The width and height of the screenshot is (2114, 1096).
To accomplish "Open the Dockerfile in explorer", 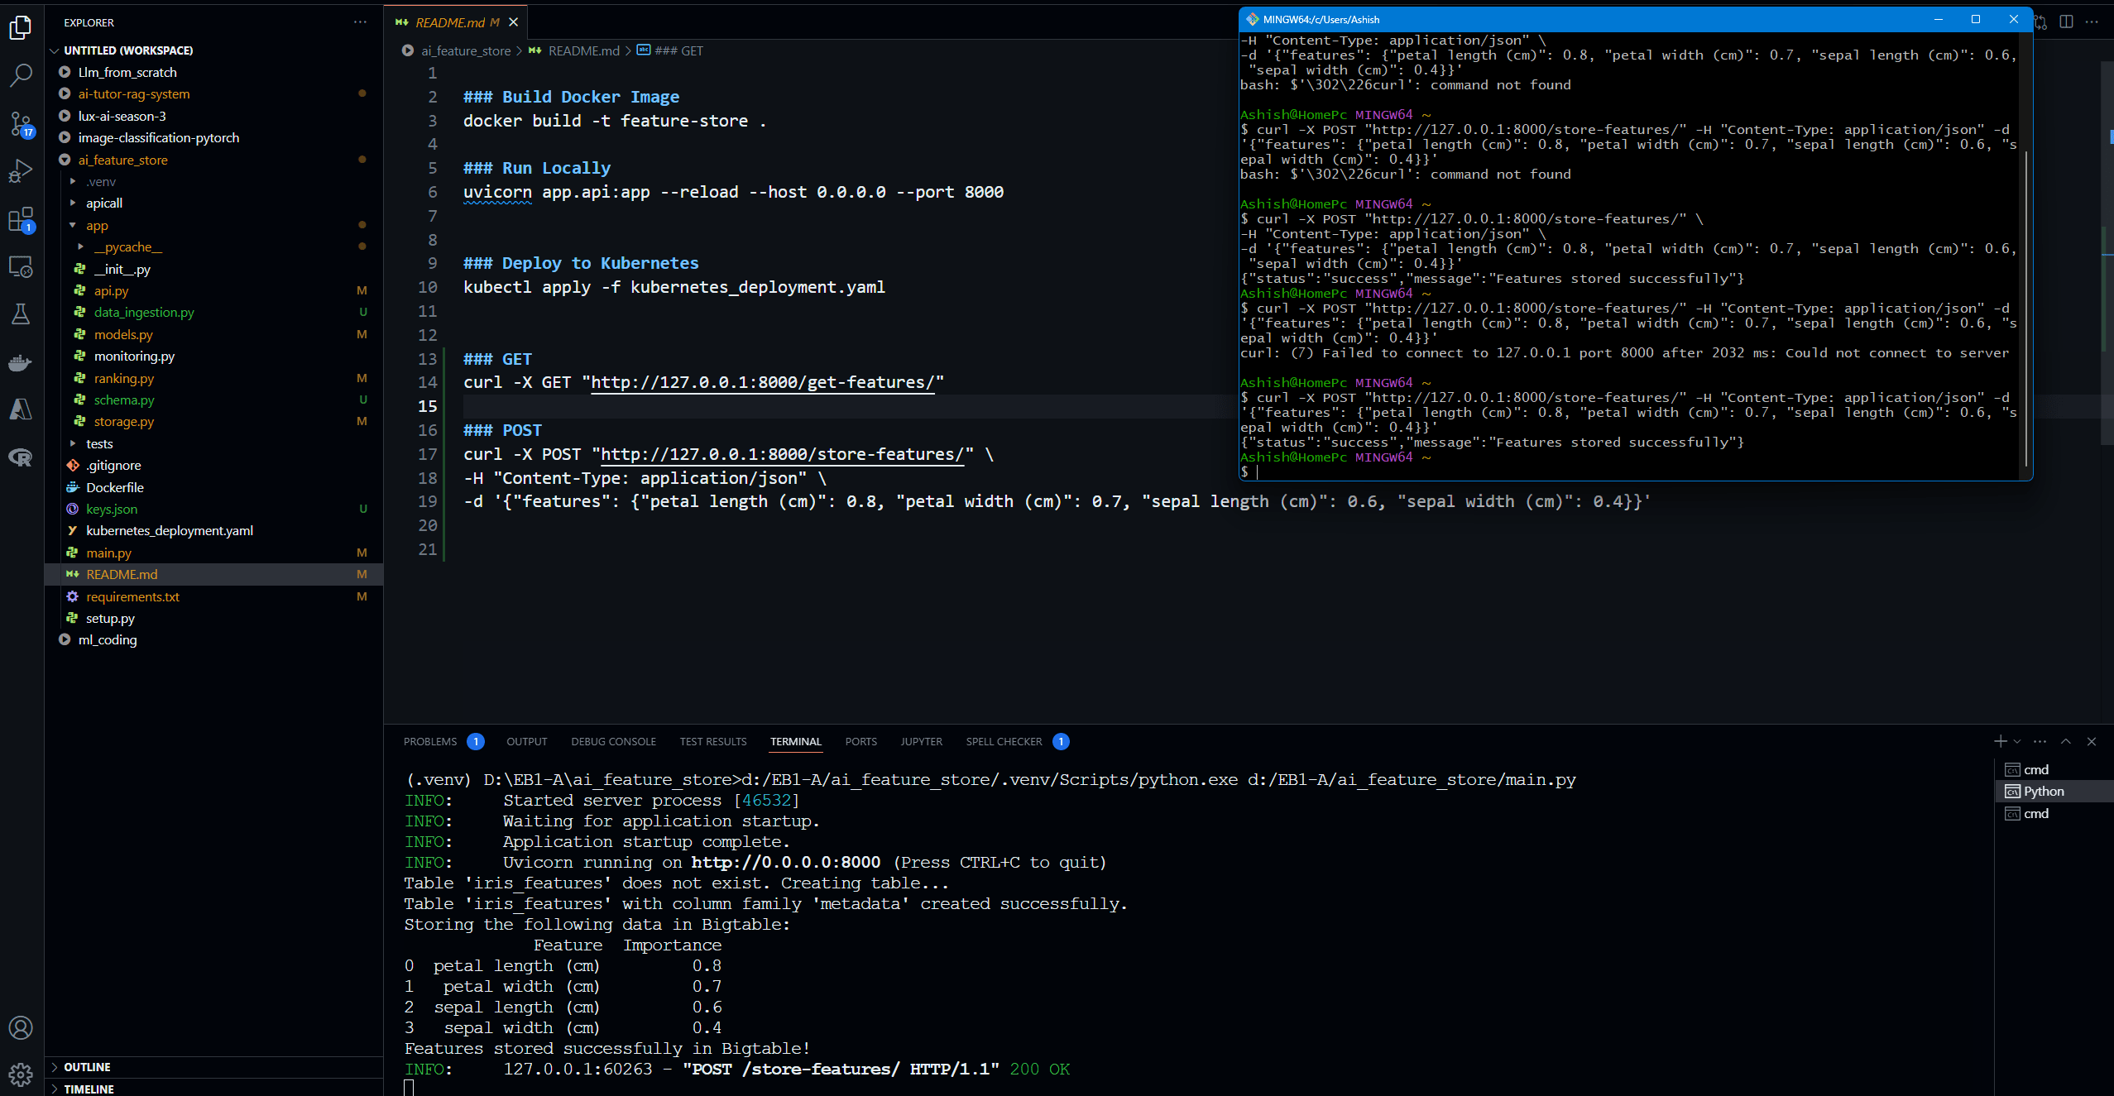I will (114, 487).
